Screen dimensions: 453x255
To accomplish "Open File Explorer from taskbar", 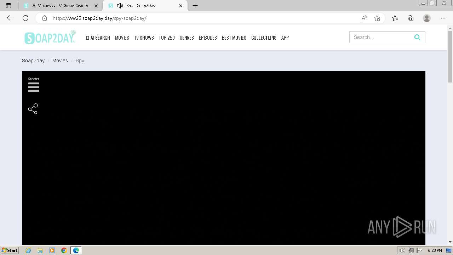I will (40, 250).
